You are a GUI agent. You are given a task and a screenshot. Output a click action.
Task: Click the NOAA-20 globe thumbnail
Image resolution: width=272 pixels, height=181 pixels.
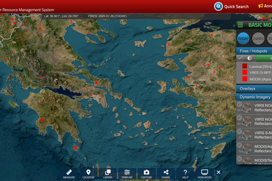click(x=247, y=107)
